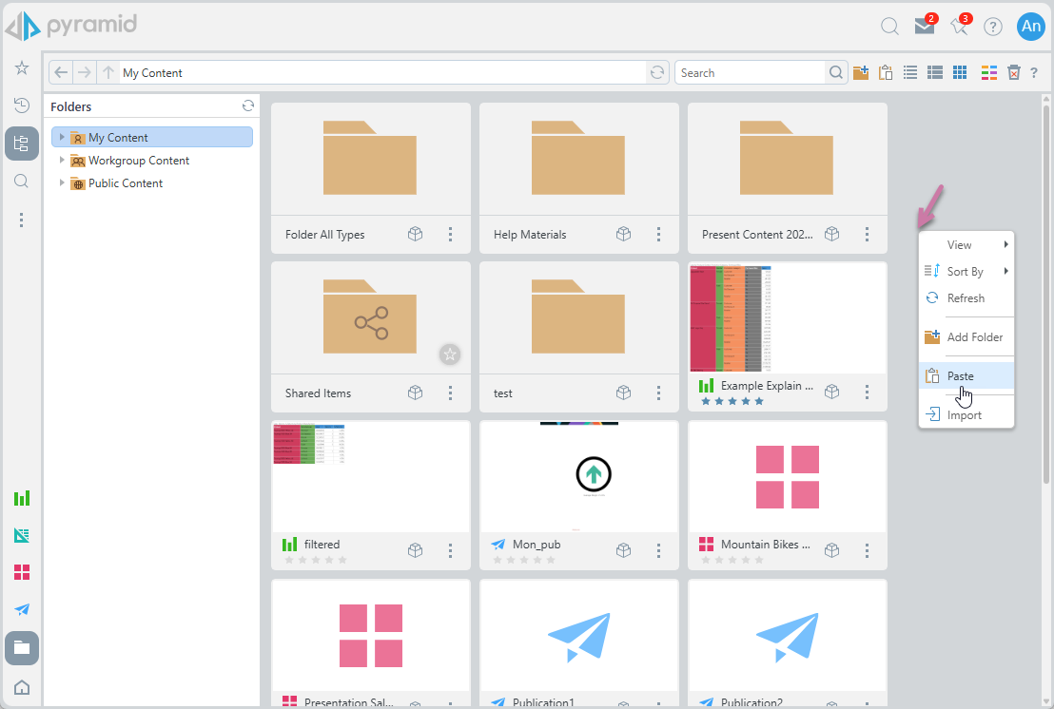The width and height of the screenshot is (1054, 709).
Task: Expand the Workgroup Content tree node
Action: tap(63, 161)
